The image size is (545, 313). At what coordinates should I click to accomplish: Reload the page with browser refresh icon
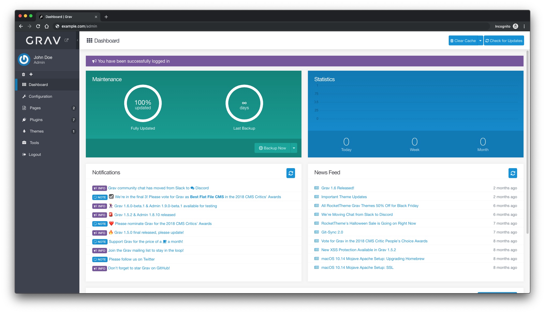(38, 26)
